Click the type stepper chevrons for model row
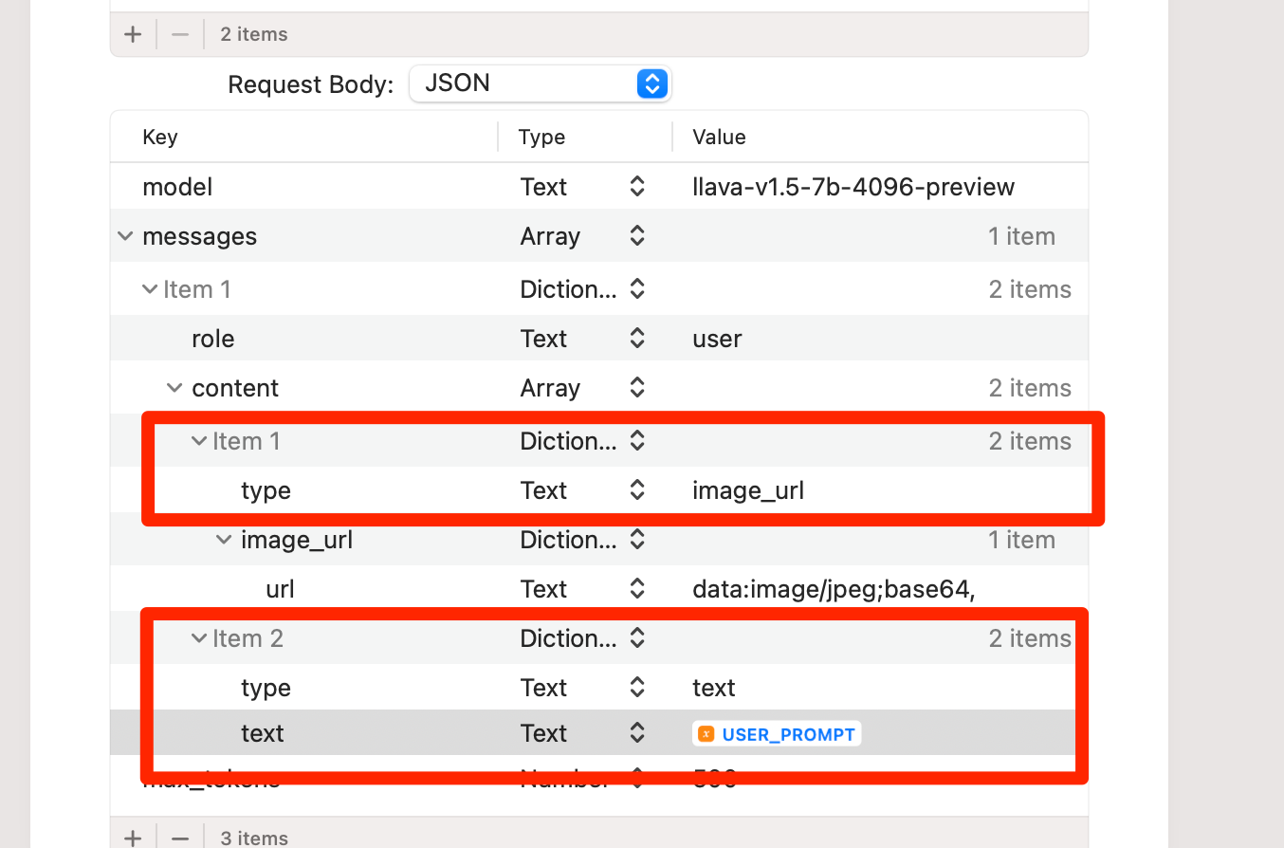 (x=635, y=187)
